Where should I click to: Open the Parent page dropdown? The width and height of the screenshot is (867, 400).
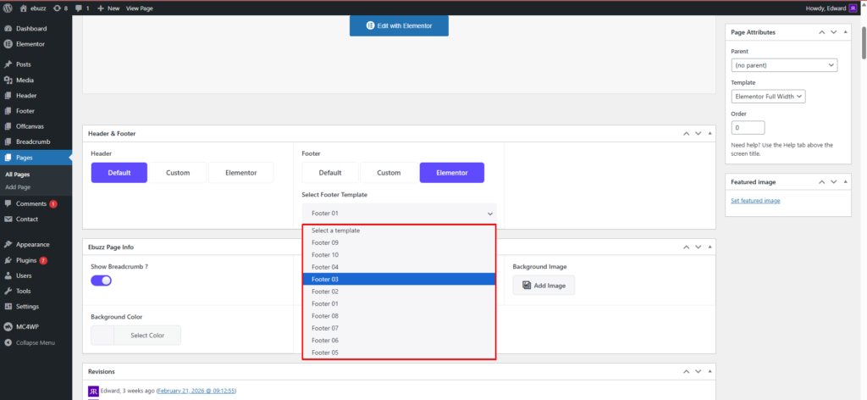pos(783,65)
